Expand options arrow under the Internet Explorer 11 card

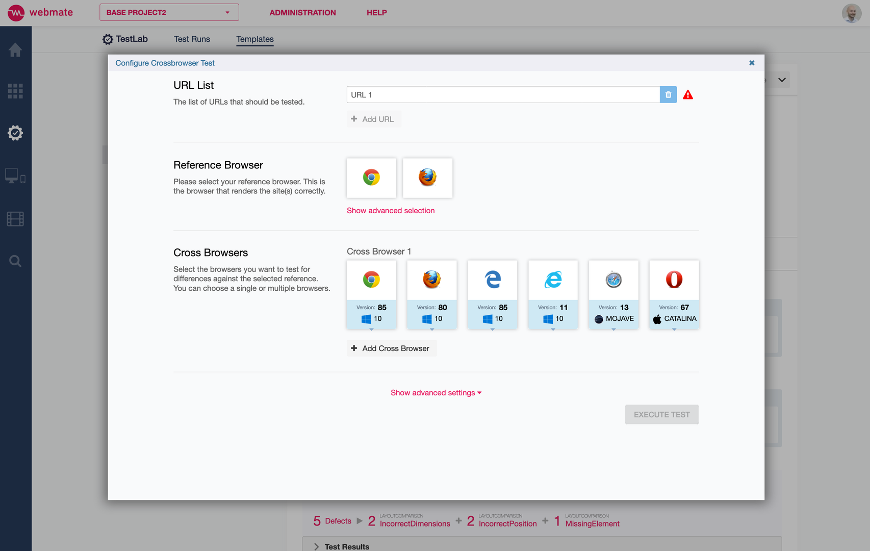553,330
